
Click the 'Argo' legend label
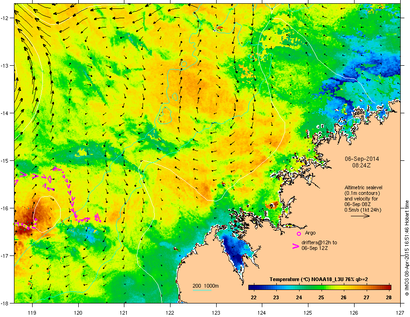[310, 233]
